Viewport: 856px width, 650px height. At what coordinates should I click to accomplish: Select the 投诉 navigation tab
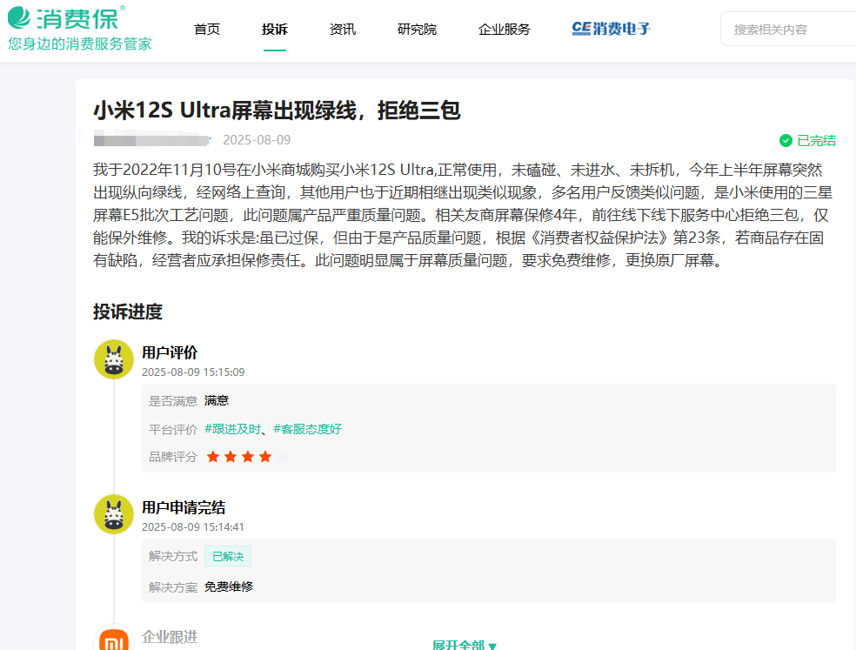click(x=275, y=30)
